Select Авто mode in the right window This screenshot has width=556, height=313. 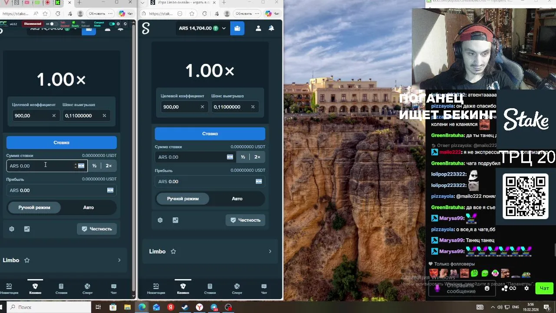[237, 199]
